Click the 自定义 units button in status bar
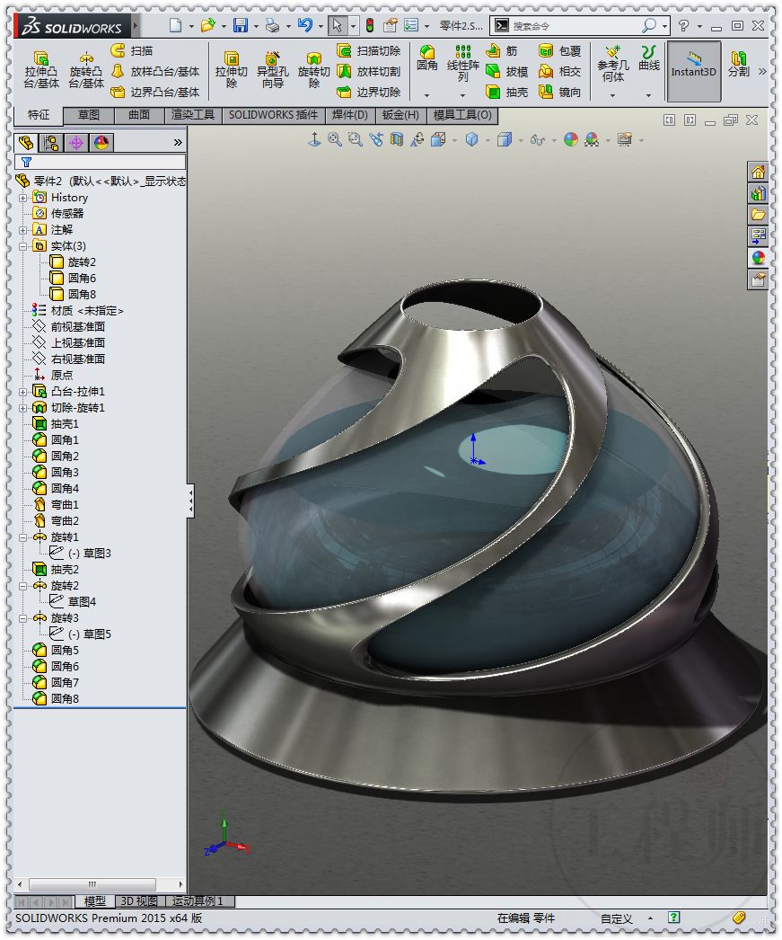 tap(617, 918)
